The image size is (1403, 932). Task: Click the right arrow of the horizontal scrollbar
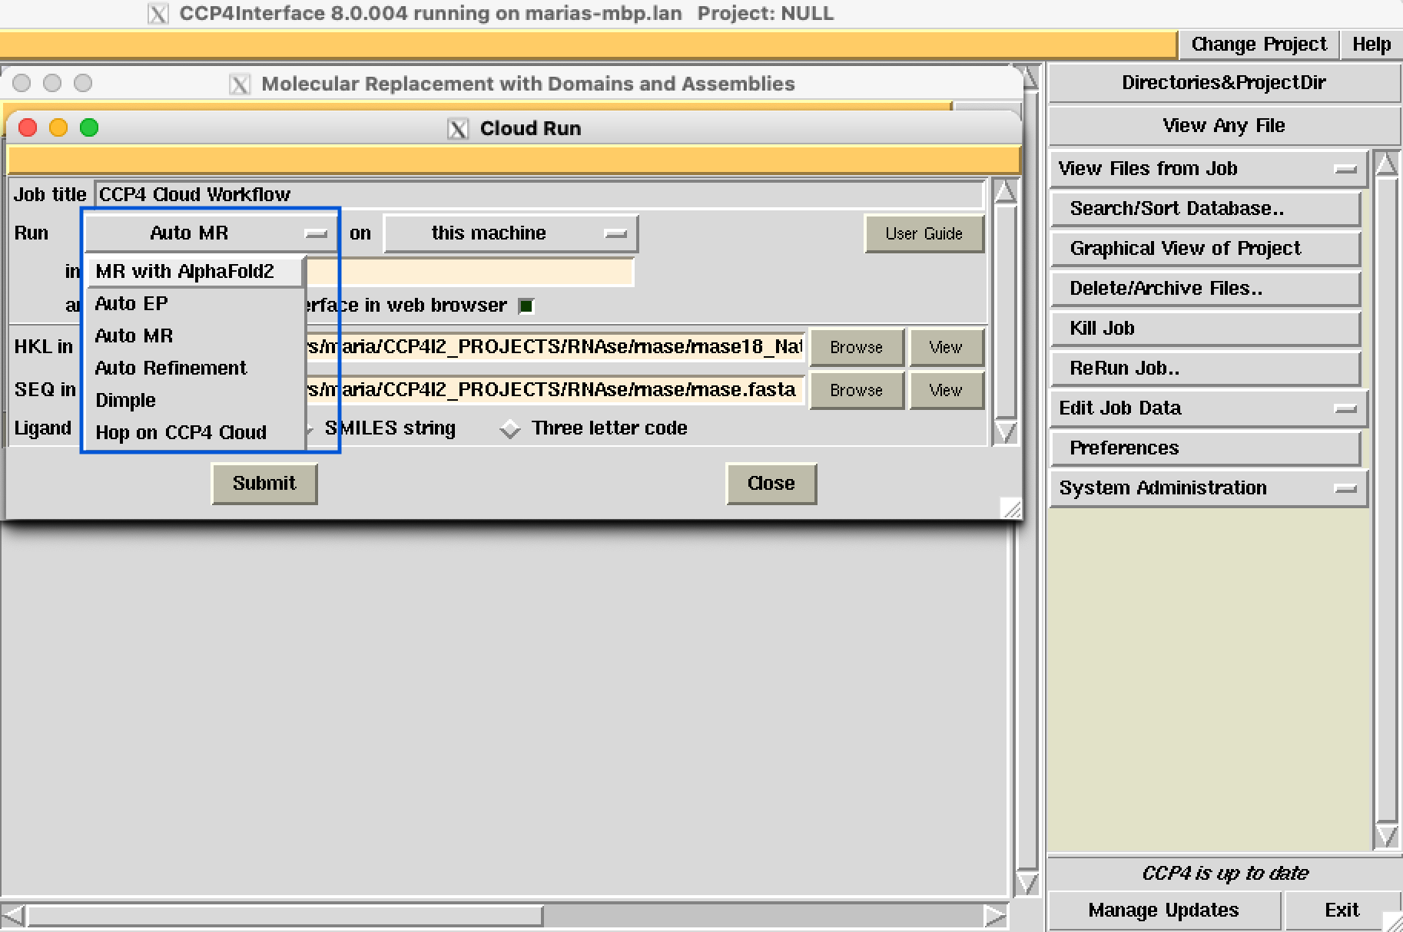(995, 914)
